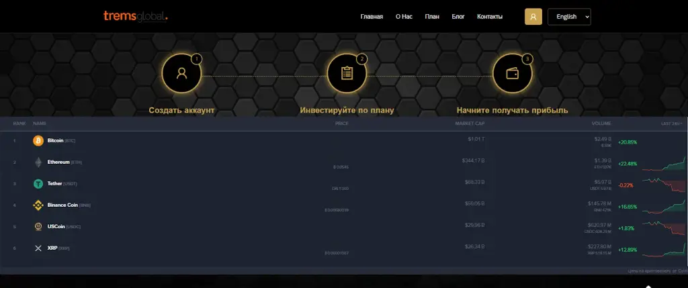
Task: Click the USCoin icon
Action: tap(38, 227)
